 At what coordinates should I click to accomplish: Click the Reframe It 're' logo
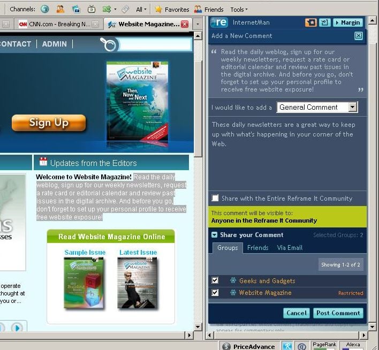219,22
